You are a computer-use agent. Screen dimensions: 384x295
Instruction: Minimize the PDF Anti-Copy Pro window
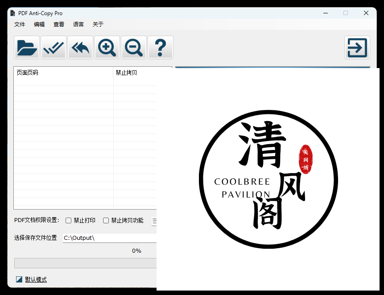point(326,13)
